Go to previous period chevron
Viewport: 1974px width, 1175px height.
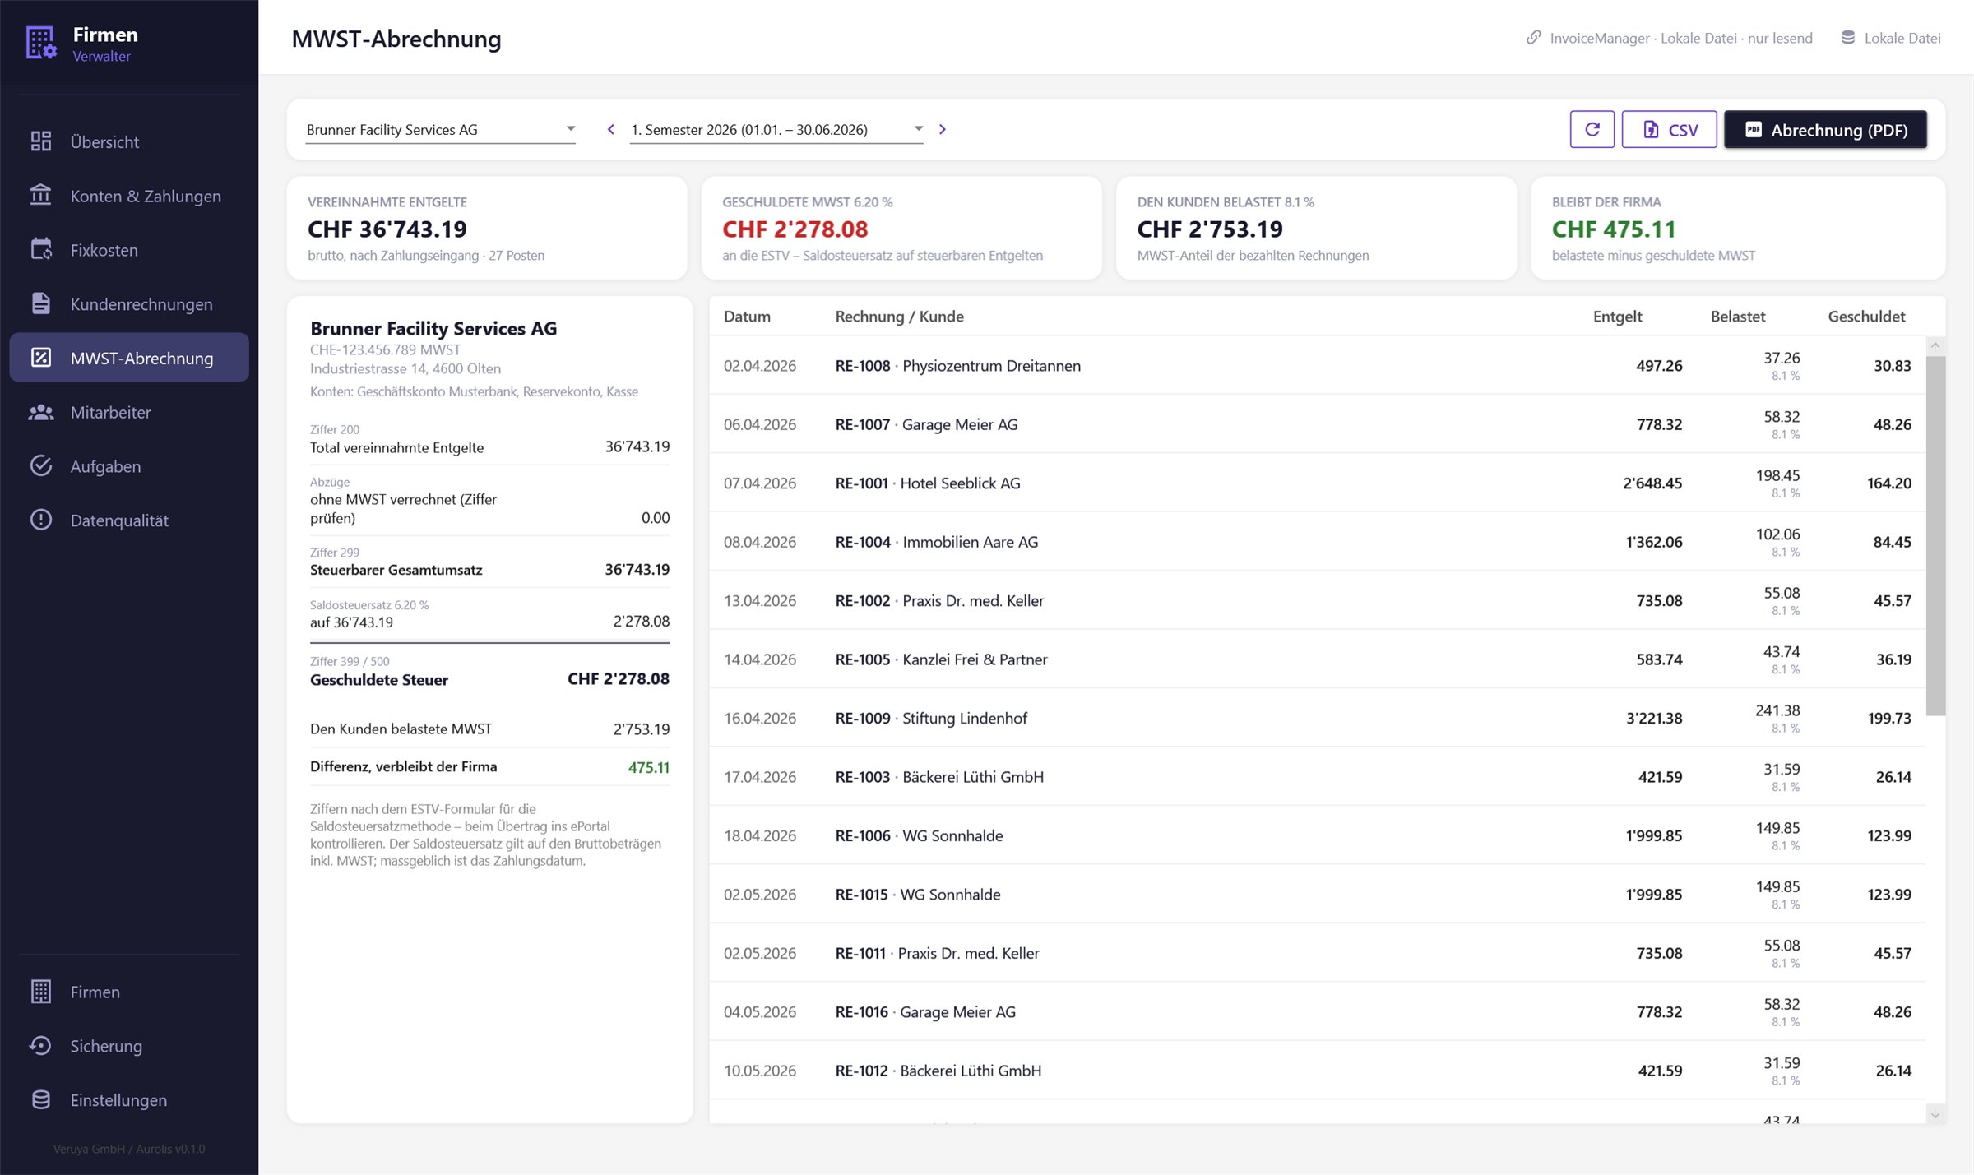611,129
